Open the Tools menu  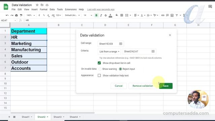60,9
